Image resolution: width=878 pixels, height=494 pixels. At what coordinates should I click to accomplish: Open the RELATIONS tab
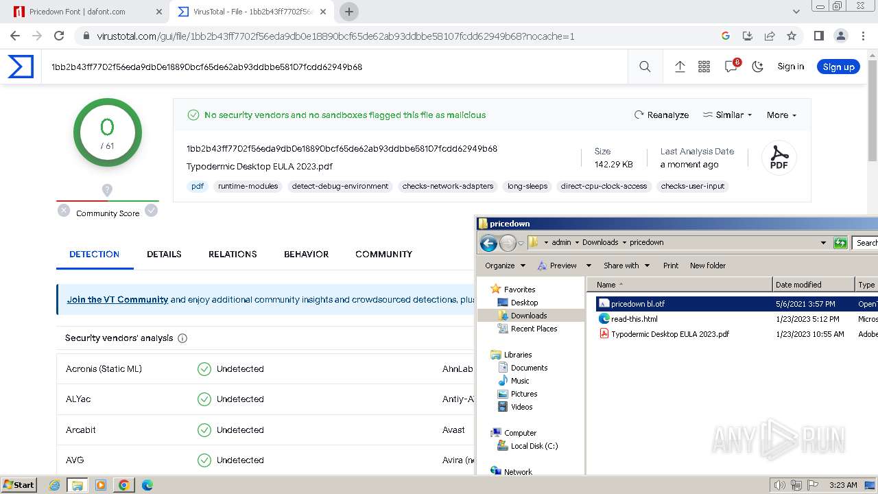(x=233, y=254)
